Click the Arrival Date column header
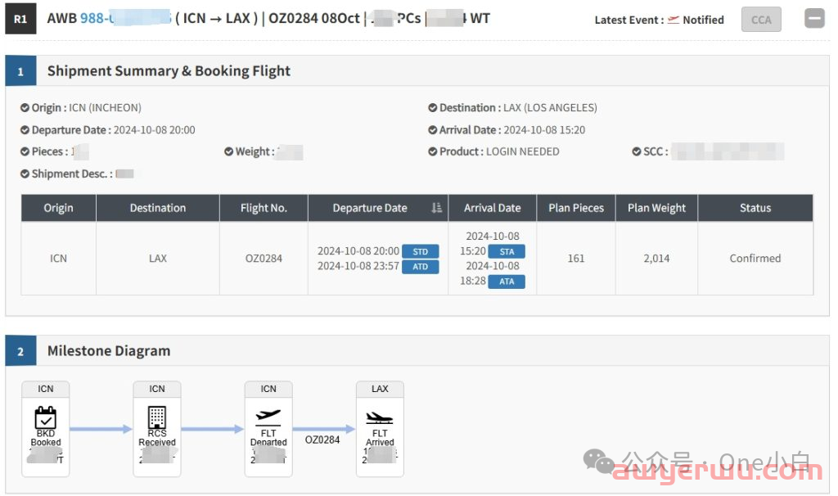 (492, 208)
